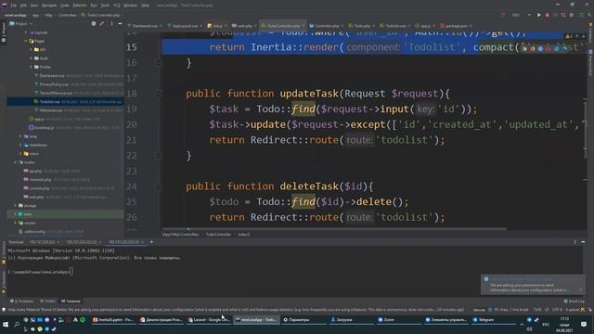Screen dimensions: 594x334
Task: Open the Tools menu
Action: [105, 6]
